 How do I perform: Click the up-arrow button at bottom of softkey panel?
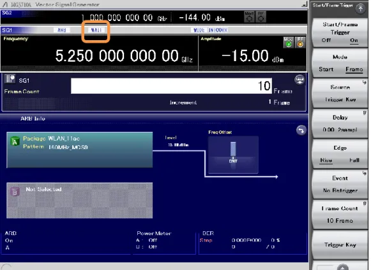pos(343,267)
